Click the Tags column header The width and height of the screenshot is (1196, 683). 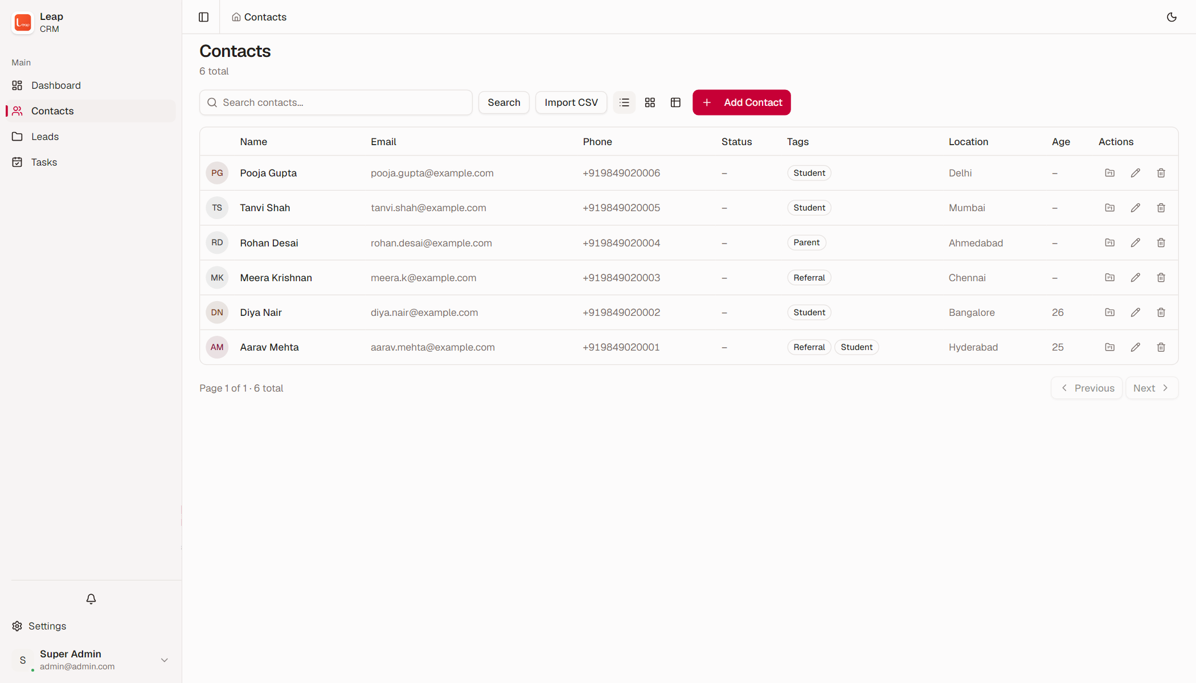[x=797, y=142]
